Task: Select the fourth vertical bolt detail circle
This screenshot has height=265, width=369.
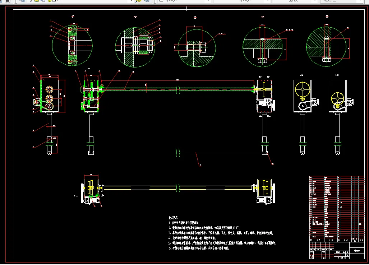Action: (262, 47)
